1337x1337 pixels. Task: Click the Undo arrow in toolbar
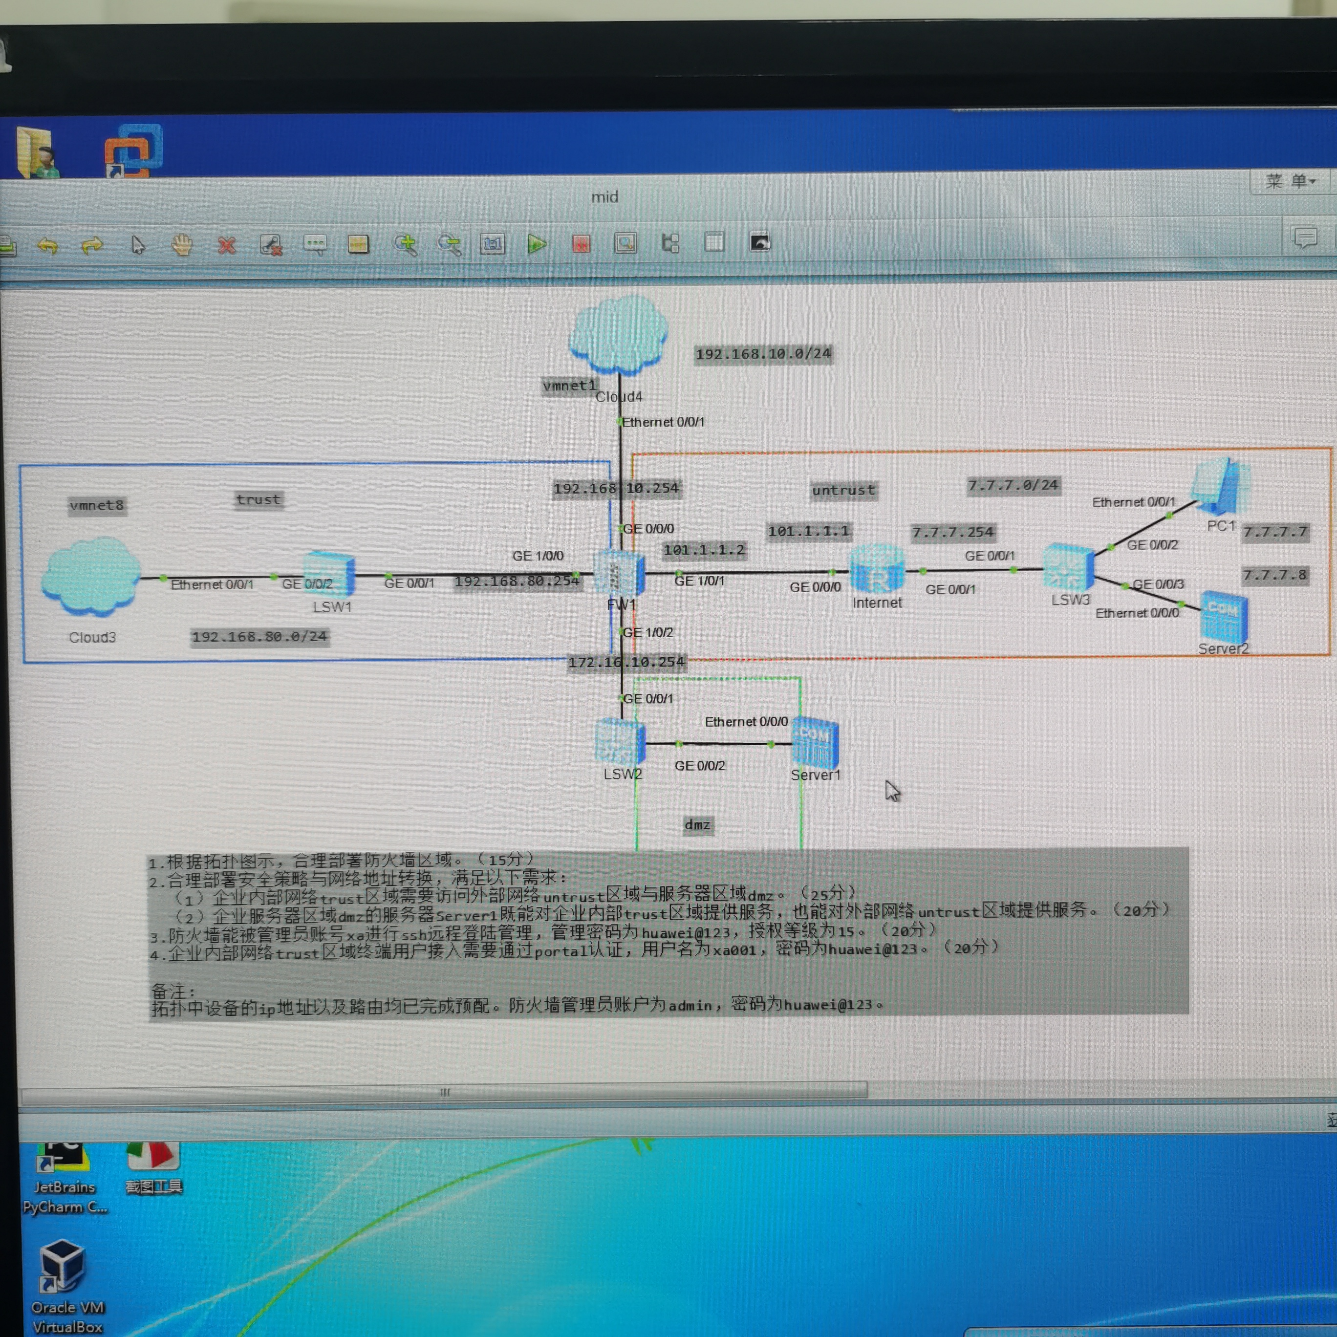[47, 245]
